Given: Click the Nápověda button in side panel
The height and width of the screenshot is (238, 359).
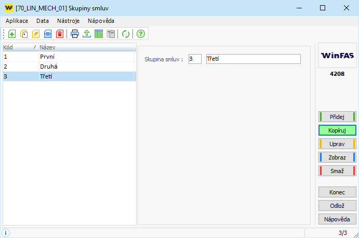Looking at the screenshot, I should tap(337, 219).
